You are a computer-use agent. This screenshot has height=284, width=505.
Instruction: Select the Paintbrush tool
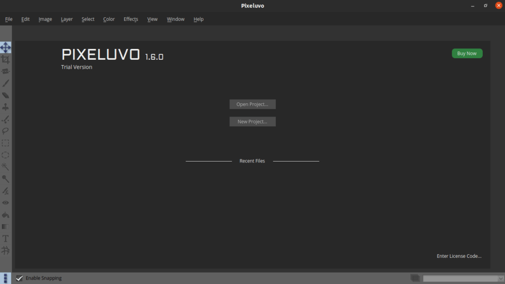click(x=5, y=83)
